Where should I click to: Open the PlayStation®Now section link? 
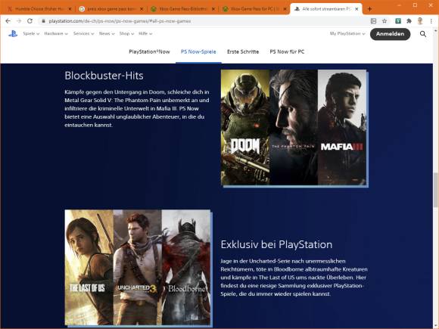pyautogui.click(x=149, y=51)
